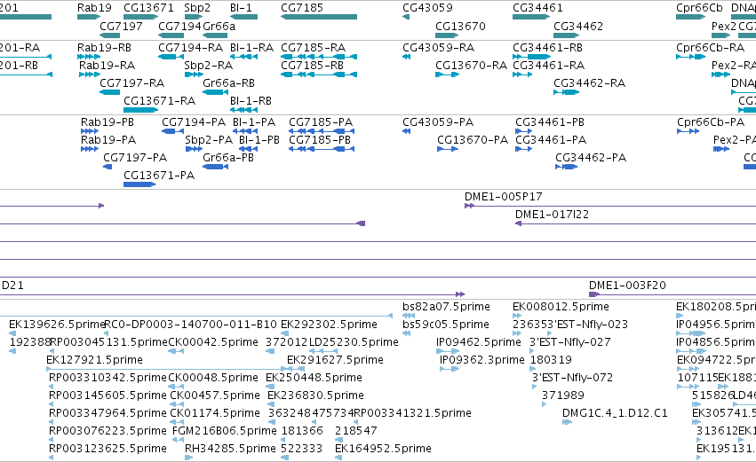The height and width of the screenshot is (462, 756).
Task: Click the CG13670 gene label
Action: click(460, 26)
